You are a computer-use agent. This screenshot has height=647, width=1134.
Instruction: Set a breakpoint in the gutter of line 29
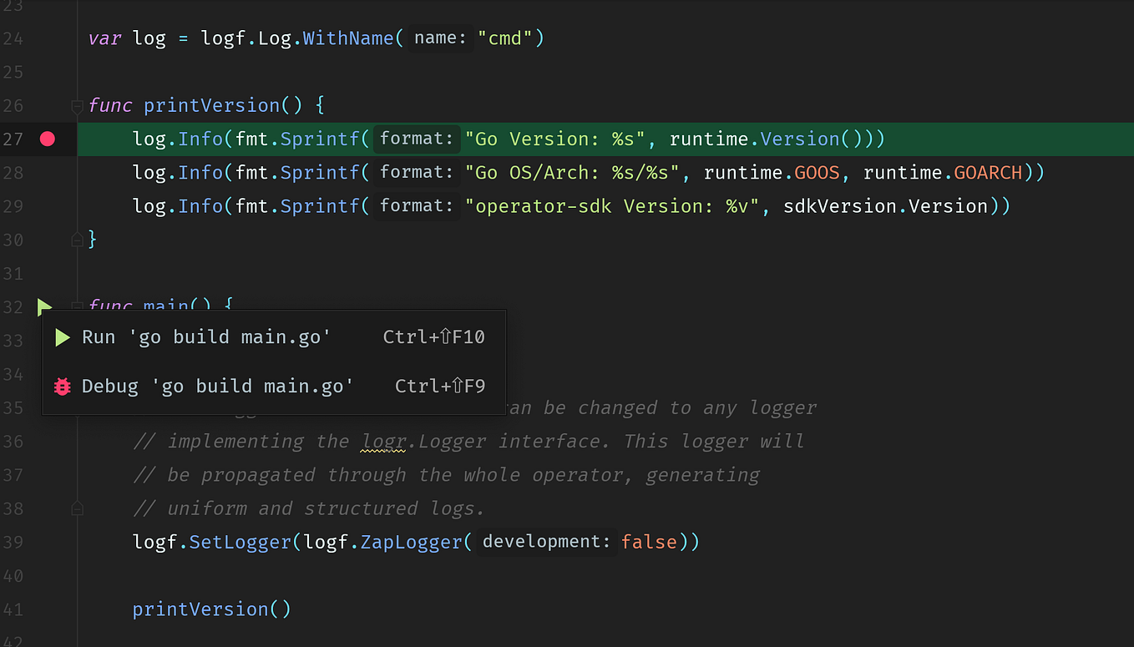point(47,205)
